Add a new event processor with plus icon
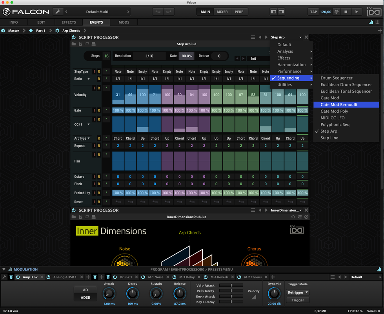The image size is (384, 314). [380, 30]
